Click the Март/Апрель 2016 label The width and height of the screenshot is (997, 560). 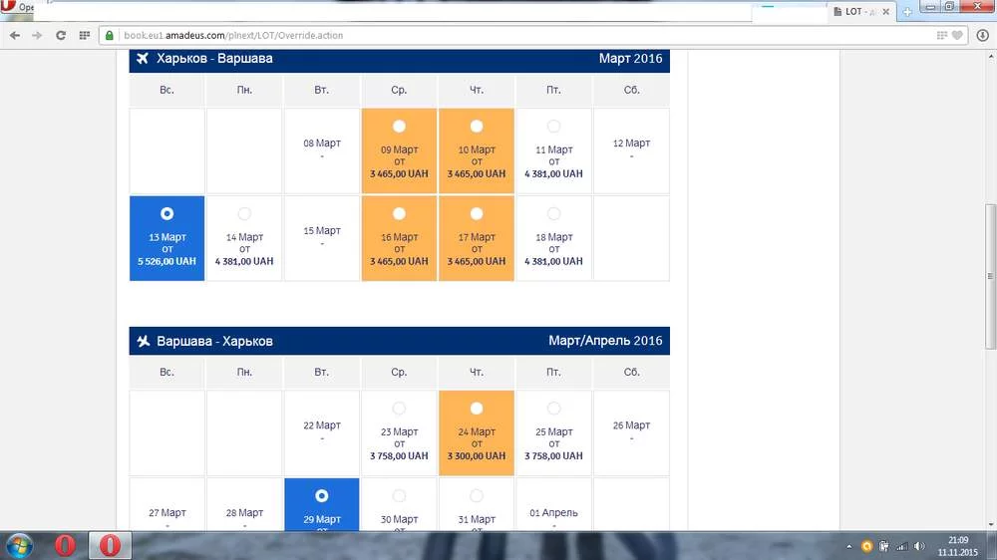(605, 341)
